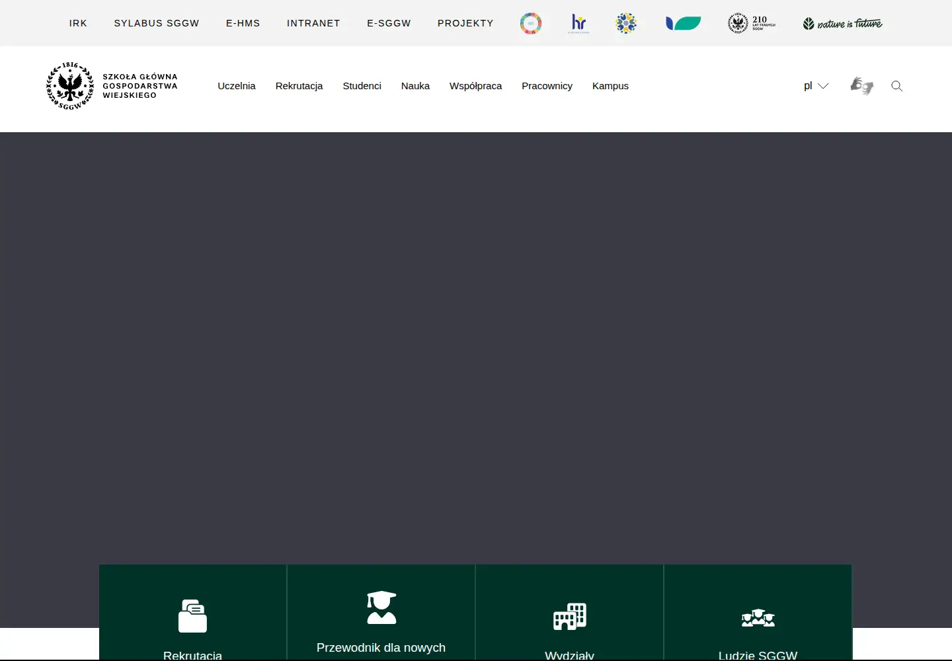The height and width of the screenshot is (661, 952).
Task: Open the Pracownicy menu
Action: [547, 86]
